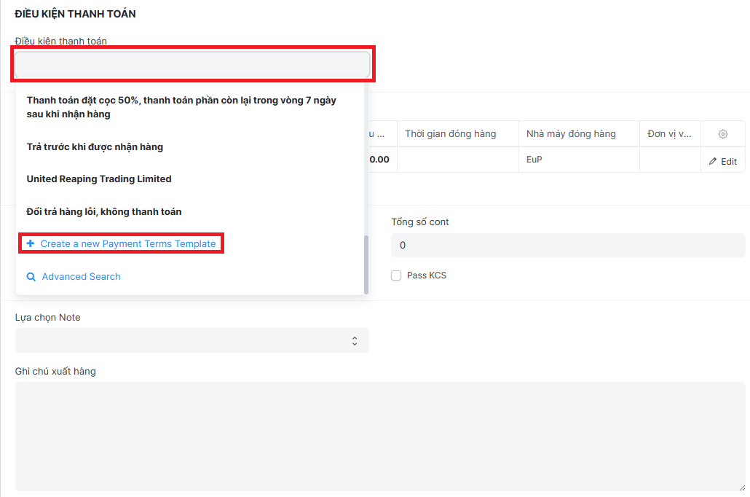Image resolution: width=750 pixels, height=497 pixels.
Task: Open table settings via gear icon
Action: tap(722, 134)
